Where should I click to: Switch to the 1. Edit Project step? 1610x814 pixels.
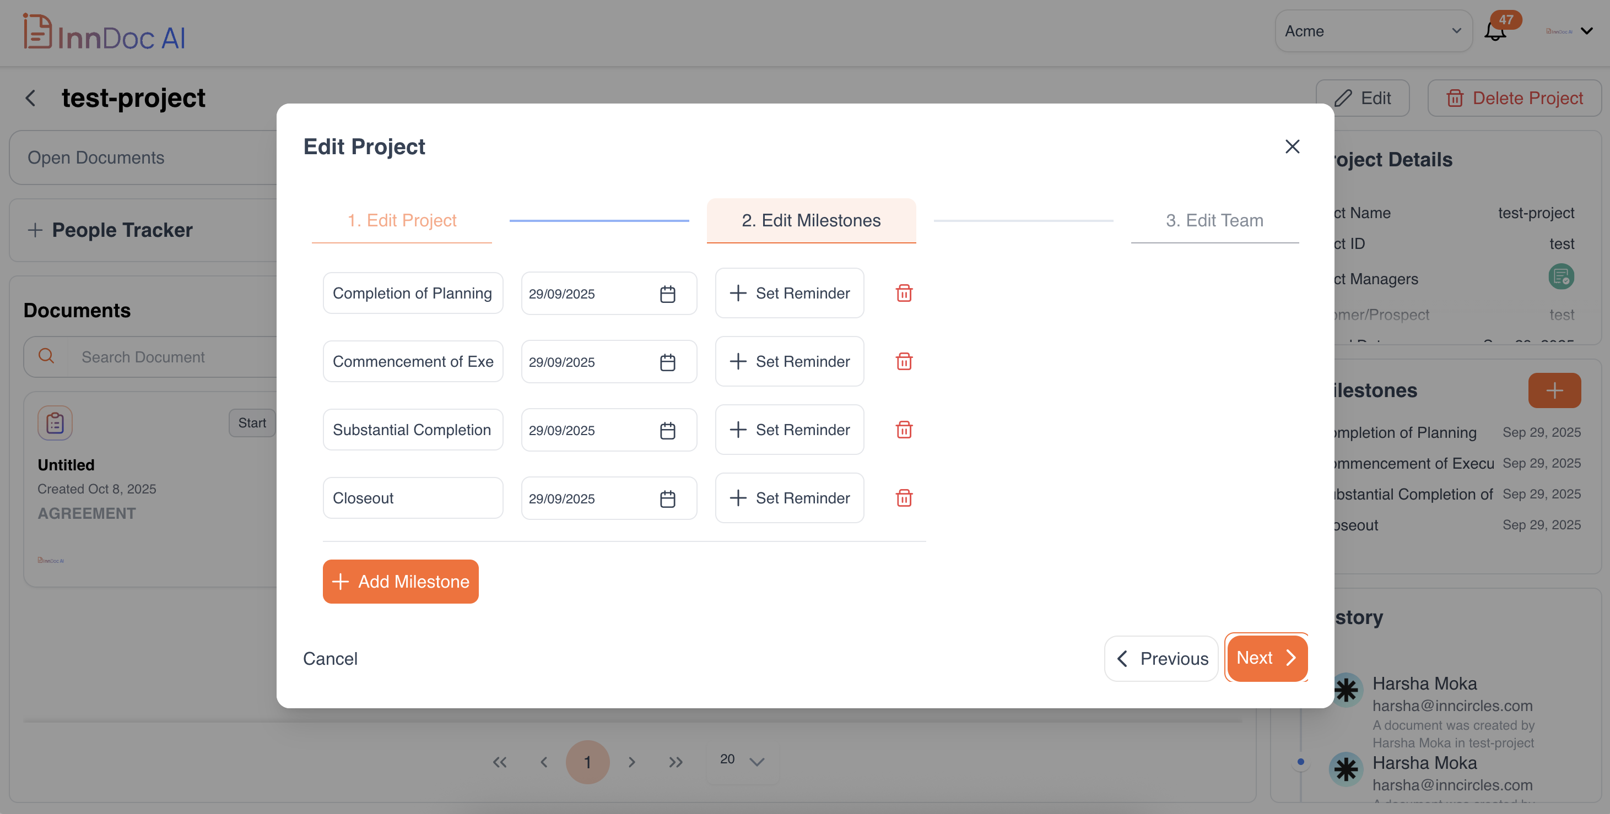[x=402, y=220]
